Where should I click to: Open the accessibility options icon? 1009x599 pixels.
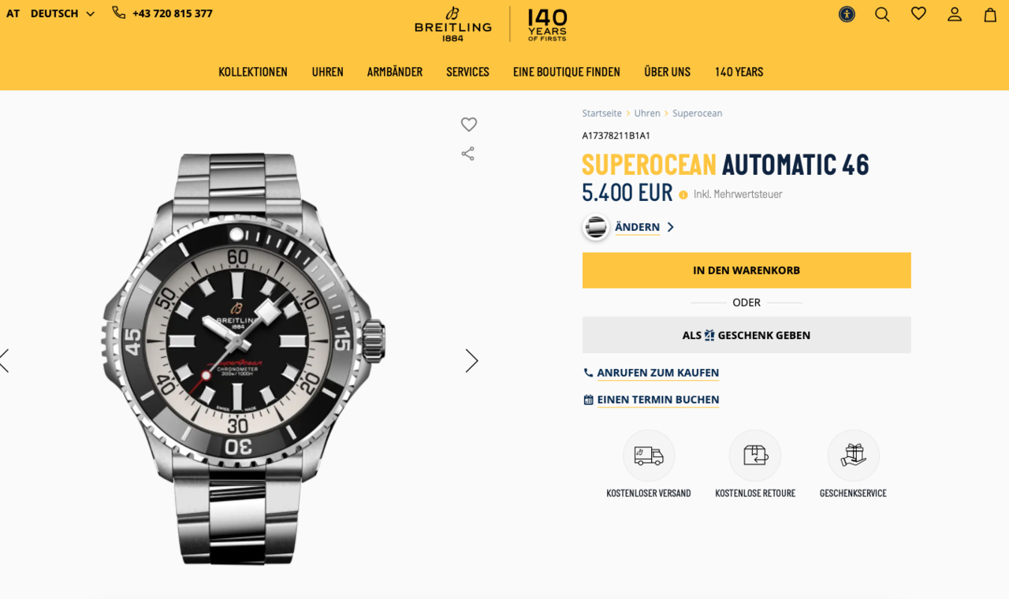coord(847,14)
